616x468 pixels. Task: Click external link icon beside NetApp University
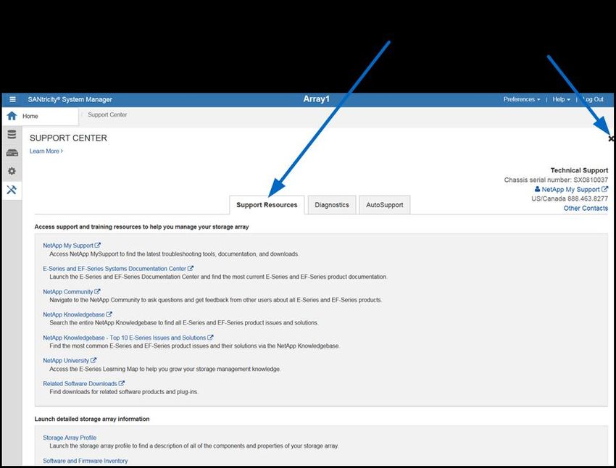point(93,361)
